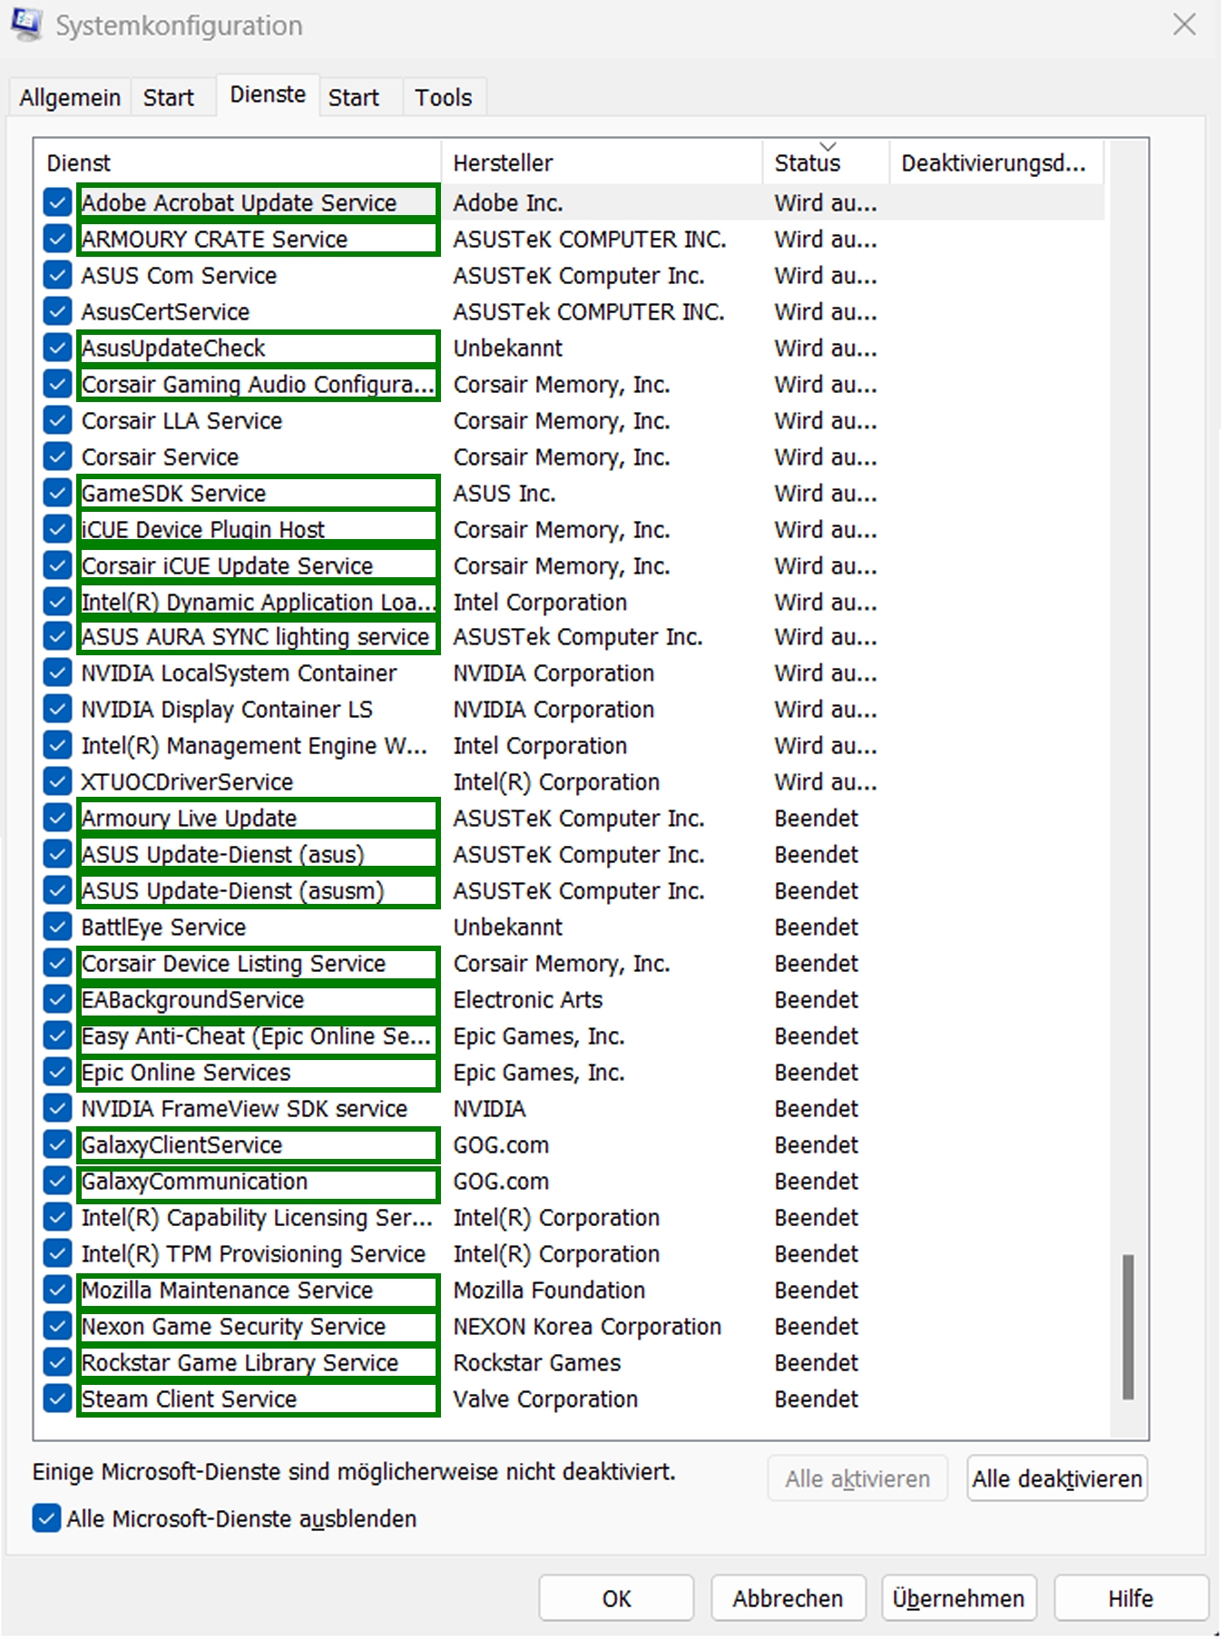Open the Tools tab
Image resolution: width=1225 pixels, height=1639 pixels.
444,97
